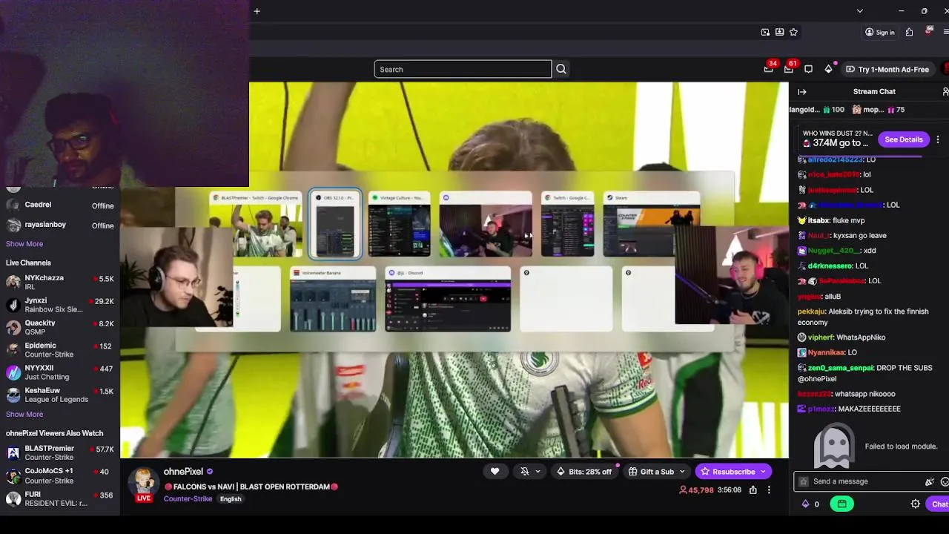
Task: Open Quackity QSMP channel in sidebar
Action: [x=60, y=327]
